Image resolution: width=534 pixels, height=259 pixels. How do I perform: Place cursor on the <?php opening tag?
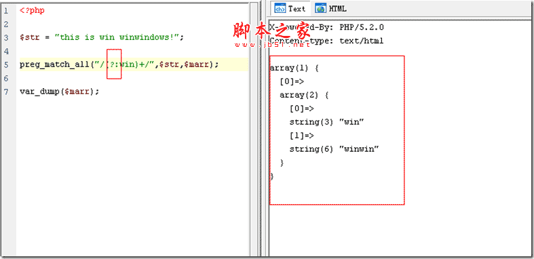(x=32, y=11)
